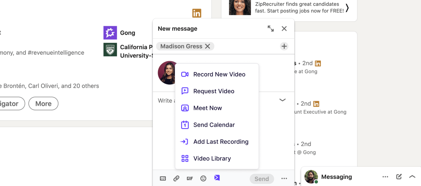Open the More button on the profile
The height and width of the screenshot is (186, 421).
coord(43,103)
